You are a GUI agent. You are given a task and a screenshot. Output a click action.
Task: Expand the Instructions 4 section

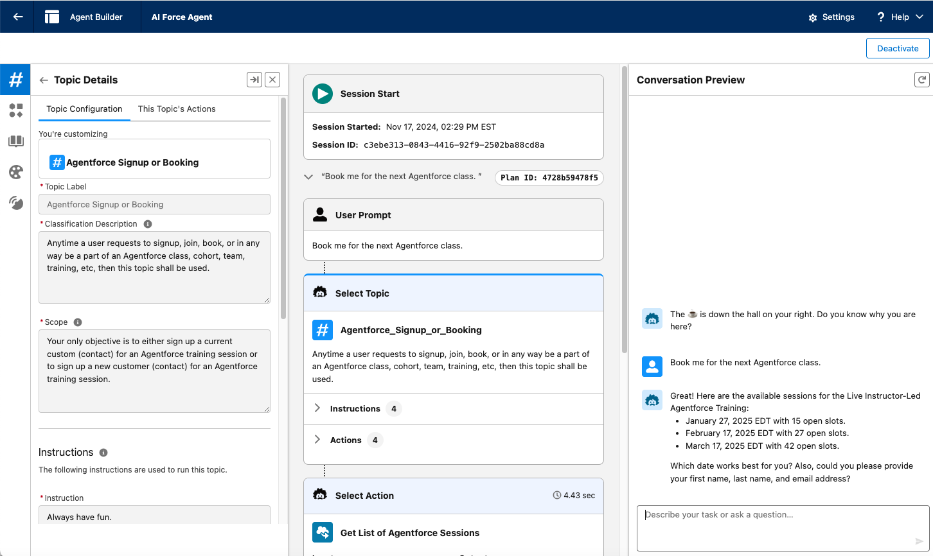click(317, 408)
